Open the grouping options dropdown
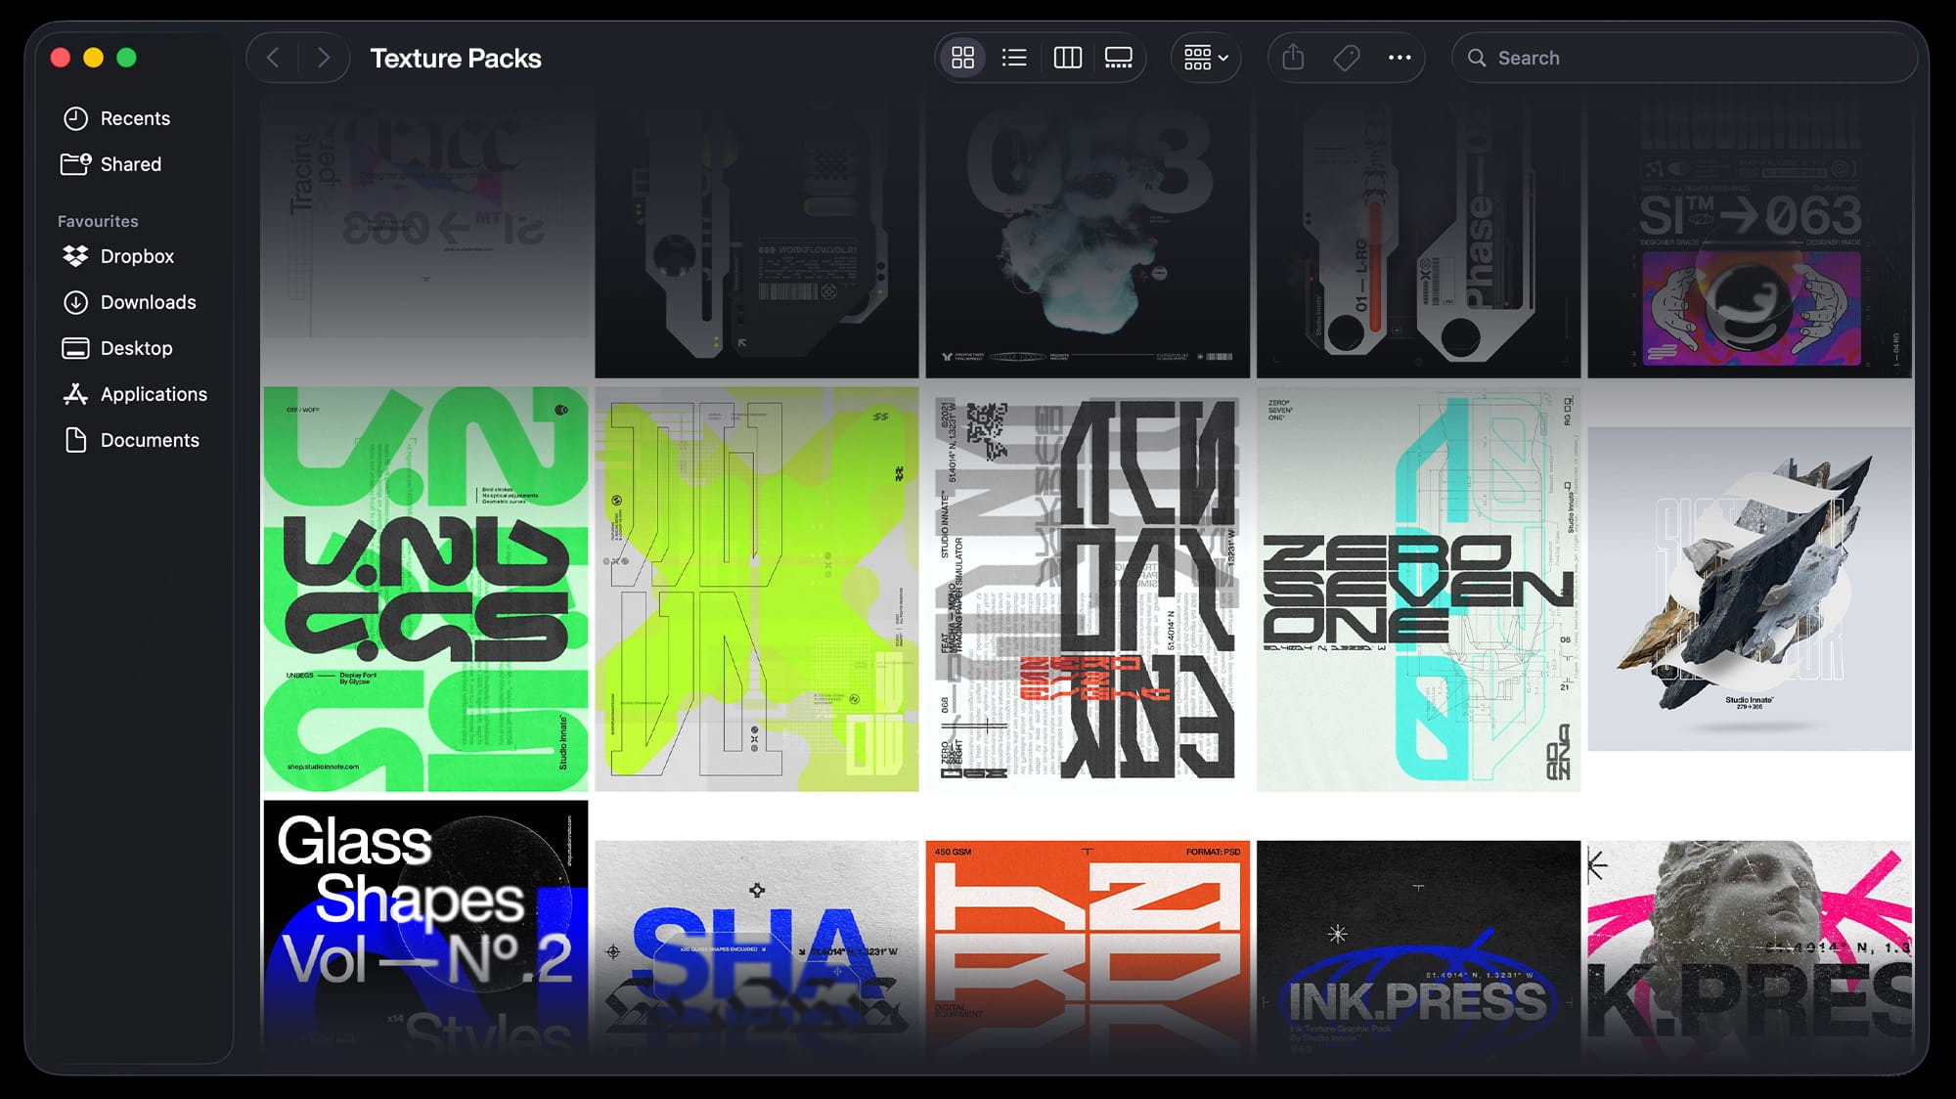 click(1206, 57)
